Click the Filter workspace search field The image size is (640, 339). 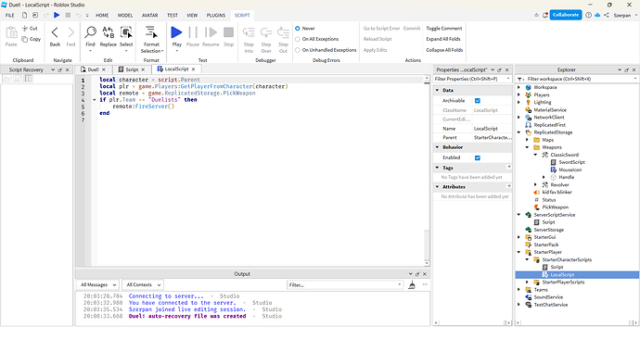click(577, 79)
